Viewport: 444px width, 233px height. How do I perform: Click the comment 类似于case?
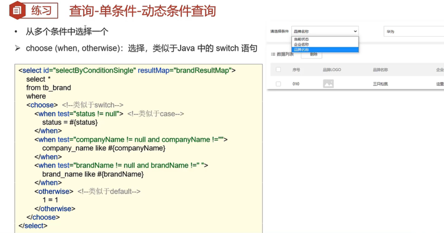156,114
